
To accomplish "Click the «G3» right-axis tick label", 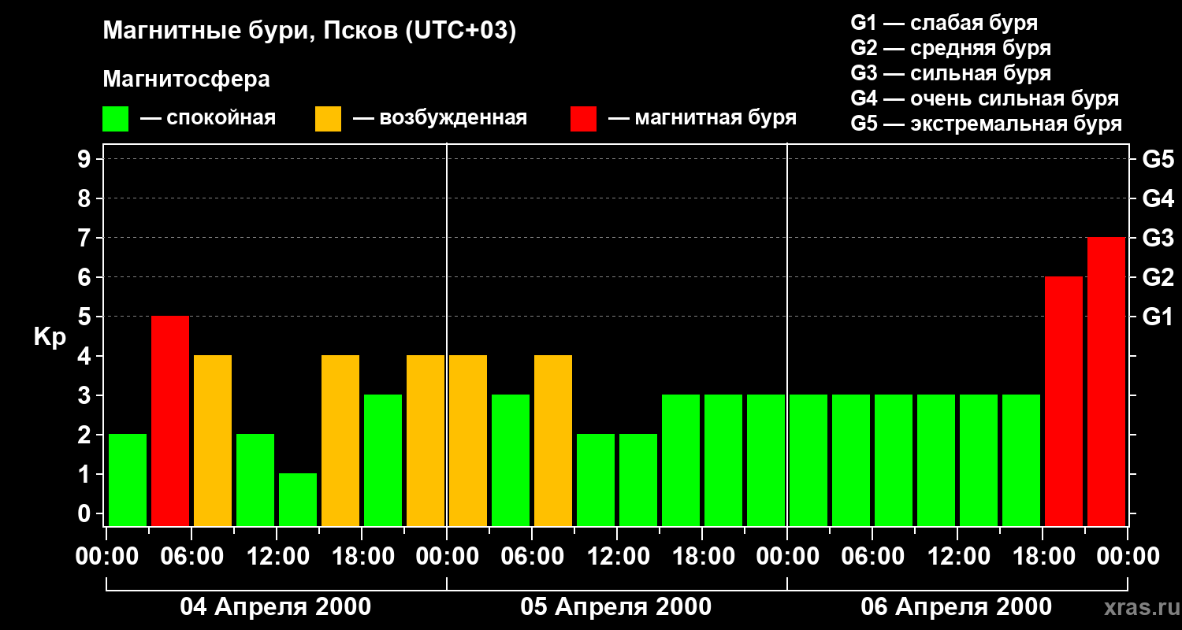I will tap(1158, 238).
